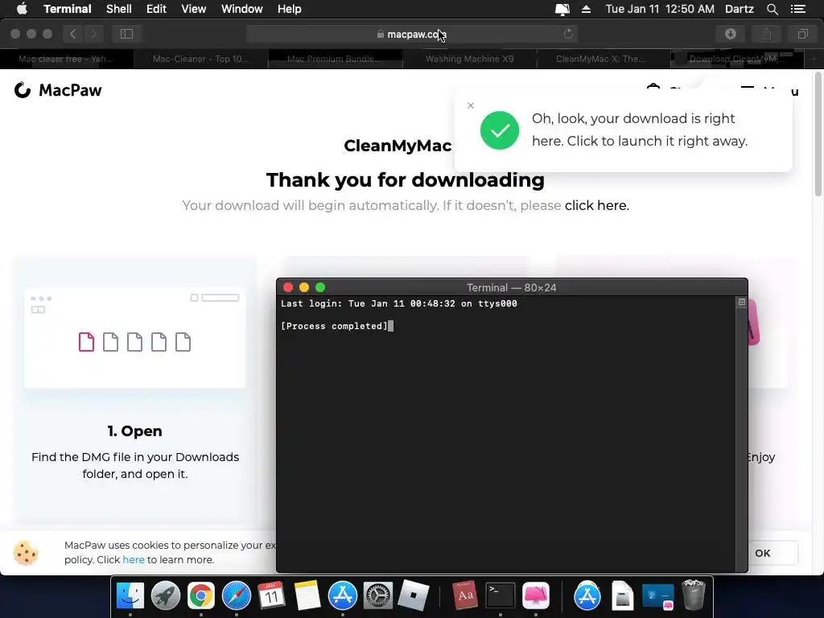Click the AirPlay display icon in menu bar
The height and width of the screenshot is (618, 824).
pos(562,9)
